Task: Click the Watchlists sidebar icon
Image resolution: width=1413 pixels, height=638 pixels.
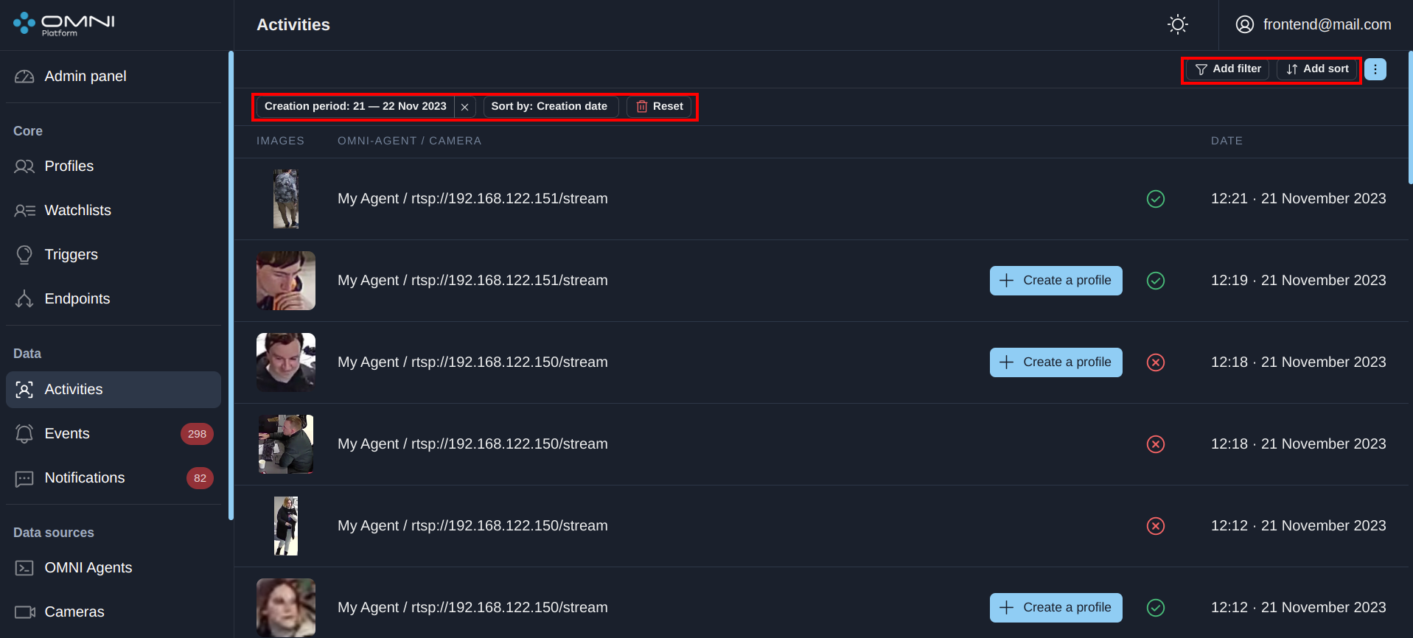Action: pyautogui.click(x=24, y=211)
